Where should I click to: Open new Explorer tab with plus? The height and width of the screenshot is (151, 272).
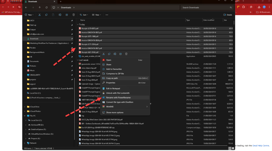[x=61, y=1]
